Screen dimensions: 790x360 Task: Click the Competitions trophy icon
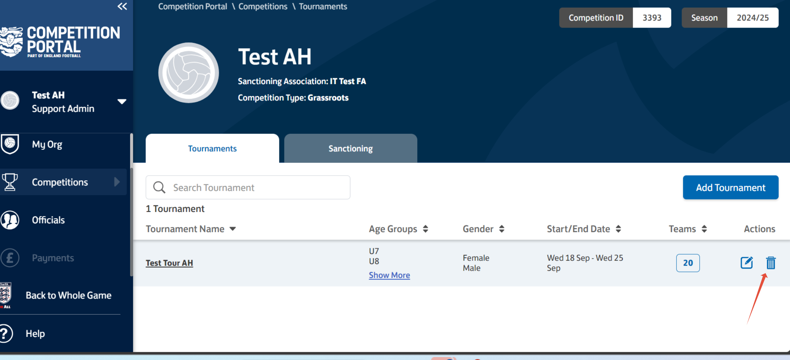[10, 182]
